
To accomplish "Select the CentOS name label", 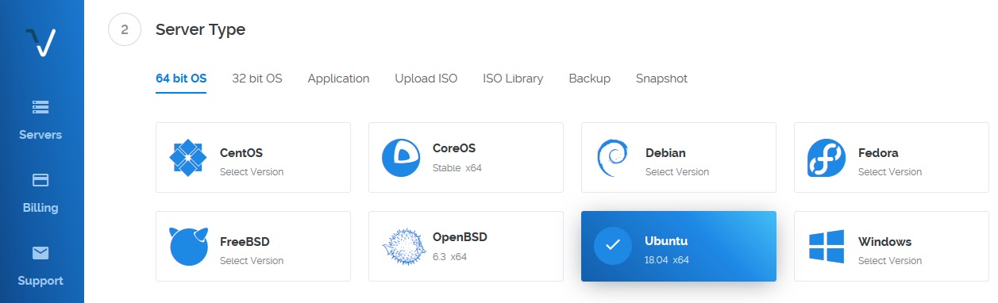I will pos(241,153).
